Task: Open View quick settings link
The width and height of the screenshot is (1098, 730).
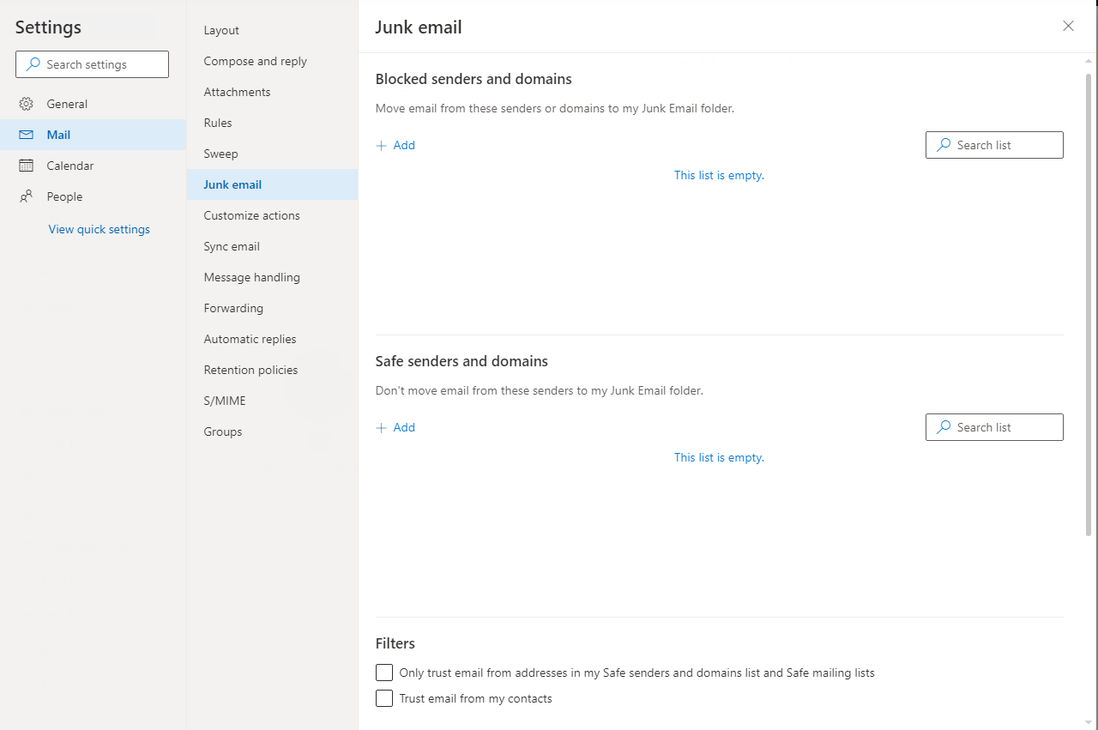Action: (100, 229)
